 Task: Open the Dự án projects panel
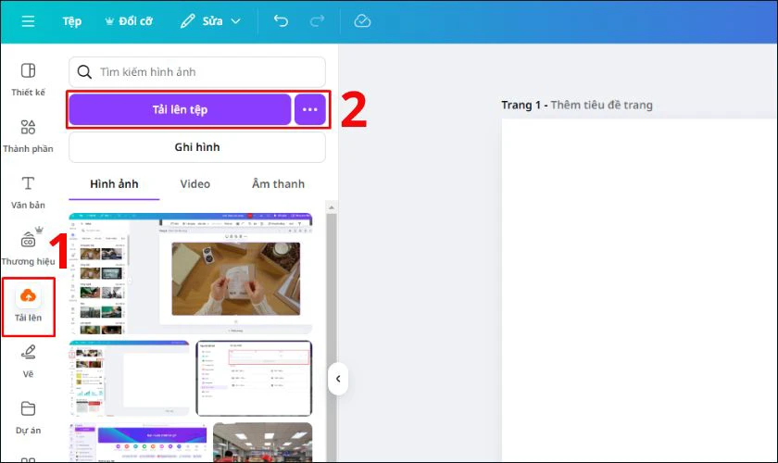(x=29, y=418)
